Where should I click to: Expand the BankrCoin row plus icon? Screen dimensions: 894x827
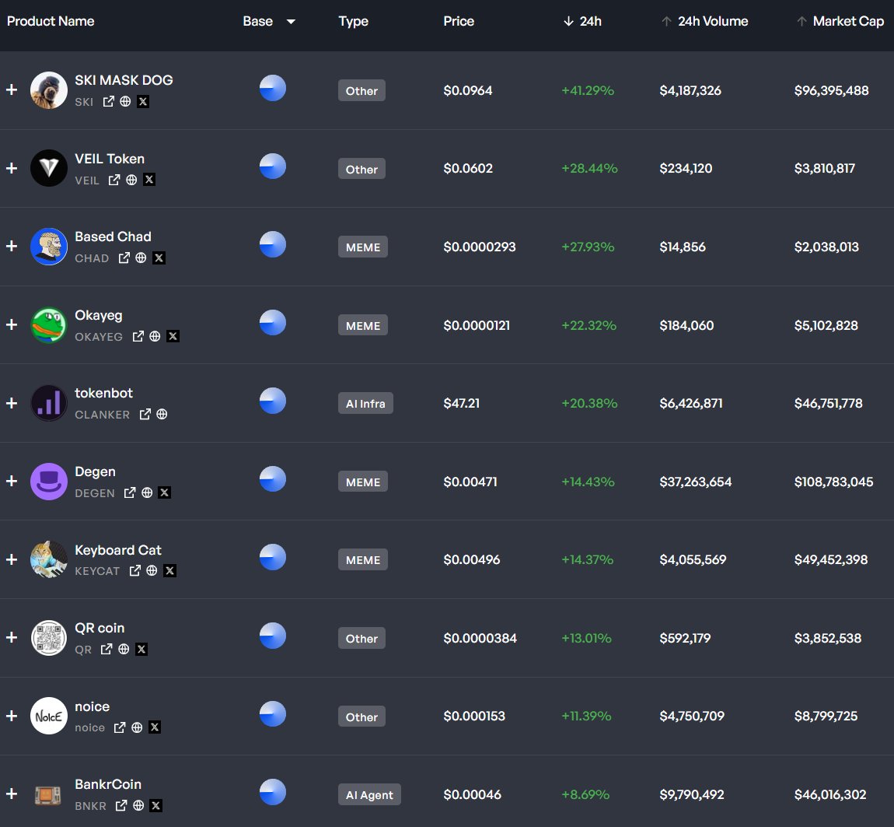point(12,794)
